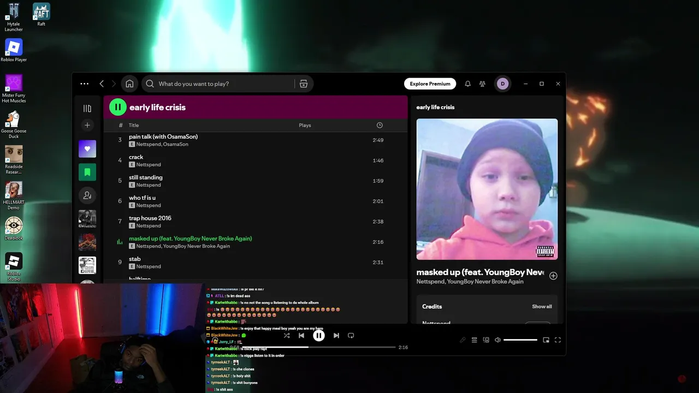Open the Browse icon beside the search field
The height and width of the screenshot is (393, 699).
[304, 84]
